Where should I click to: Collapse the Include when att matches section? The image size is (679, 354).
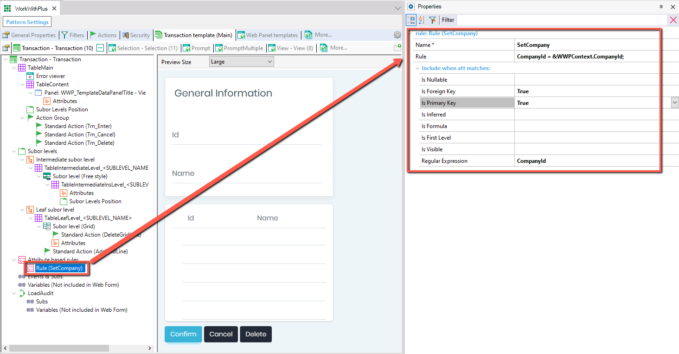tap(416, 68)
